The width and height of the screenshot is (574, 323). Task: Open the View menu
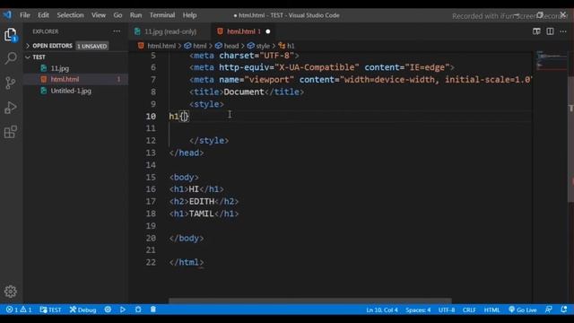[99, 15]
